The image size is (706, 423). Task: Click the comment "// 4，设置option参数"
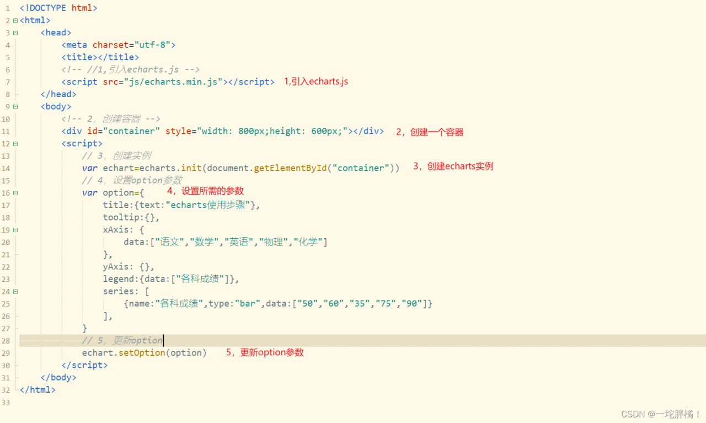[x=132, y=180]
